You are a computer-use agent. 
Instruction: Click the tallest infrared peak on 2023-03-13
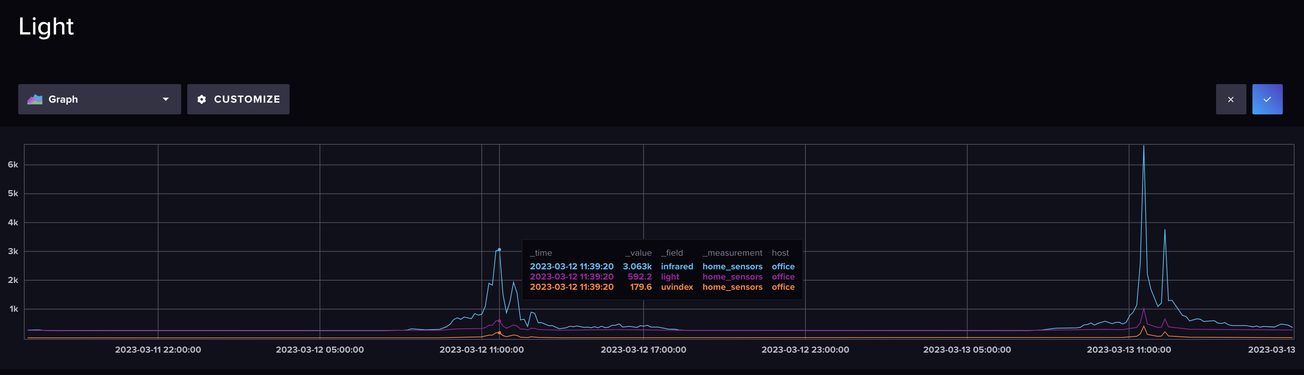(1144, 147)
